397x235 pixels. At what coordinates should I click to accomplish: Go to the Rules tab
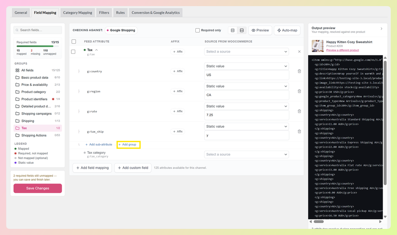120,13
